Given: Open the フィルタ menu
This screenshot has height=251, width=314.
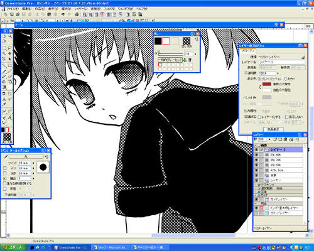Looking at the screenshot, I should point(109,9).
